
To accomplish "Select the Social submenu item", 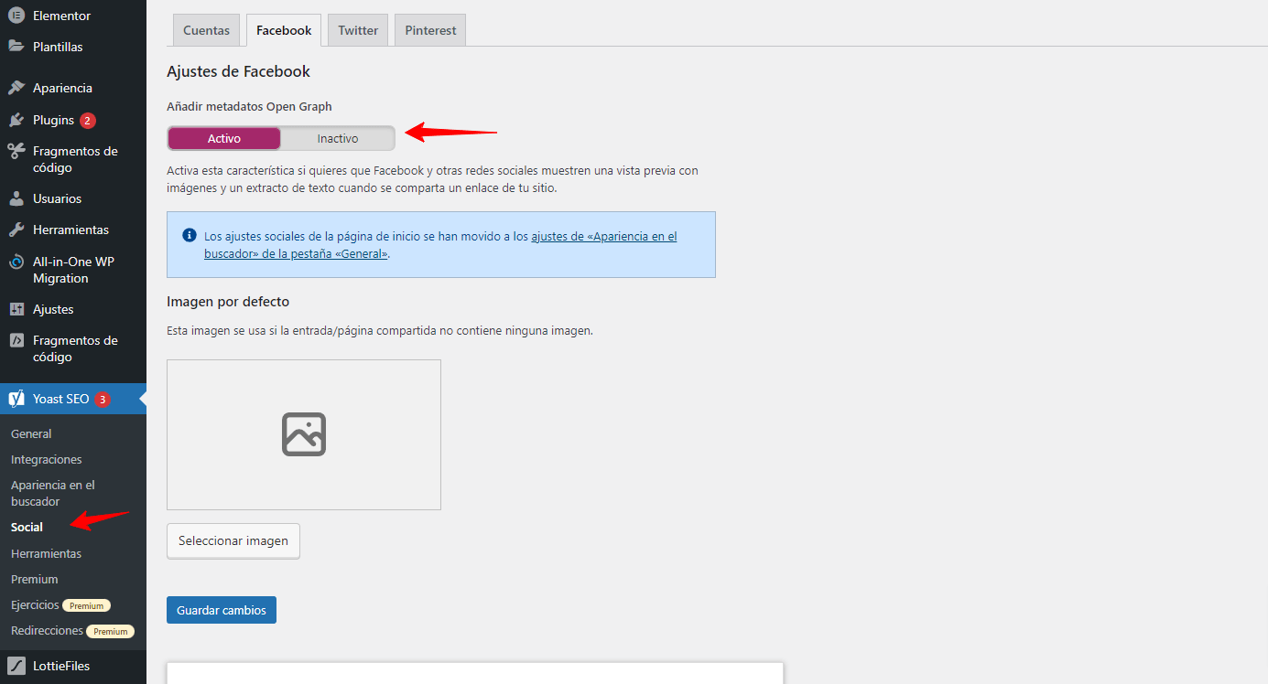I will coord(27,527).
